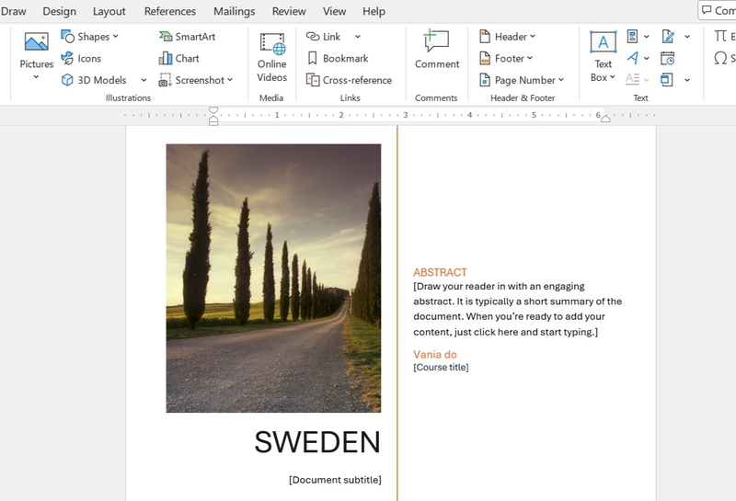Screen dimensions: 736x501
Task: Select the cypress road cover picture
Action: (273, 279)
